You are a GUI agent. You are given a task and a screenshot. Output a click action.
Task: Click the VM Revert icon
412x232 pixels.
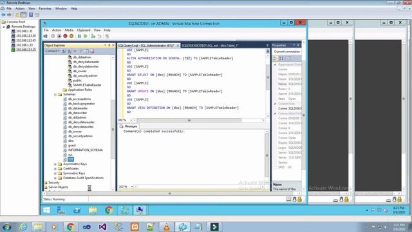click(99, 36)
